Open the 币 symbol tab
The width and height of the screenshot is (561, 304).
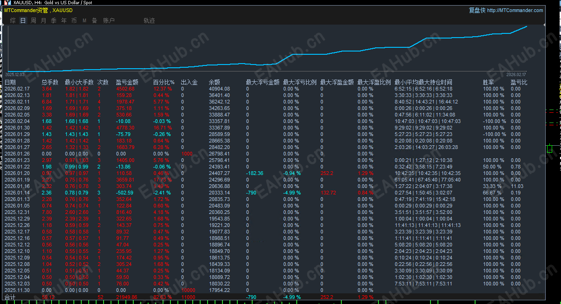(x=74, y=20)
